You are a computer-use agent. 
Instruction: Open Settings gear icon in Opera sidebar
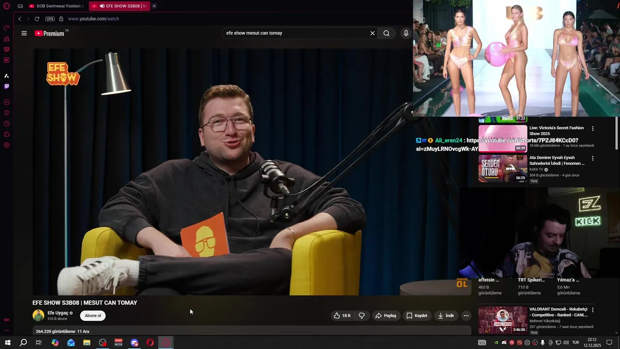pos(7,145)
